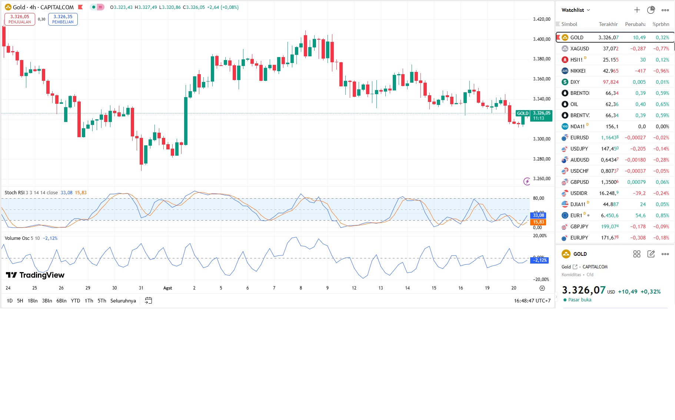This screenshot has width=675, height=420.
Task: Toggle the red flag next to chart title
Action: coord(80,7)
